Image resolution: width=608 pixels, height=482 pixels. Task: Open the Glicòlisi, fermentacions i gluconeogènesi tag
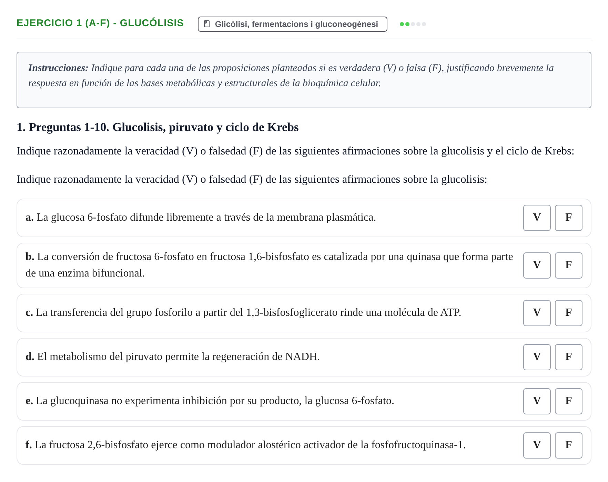point(292,24)
